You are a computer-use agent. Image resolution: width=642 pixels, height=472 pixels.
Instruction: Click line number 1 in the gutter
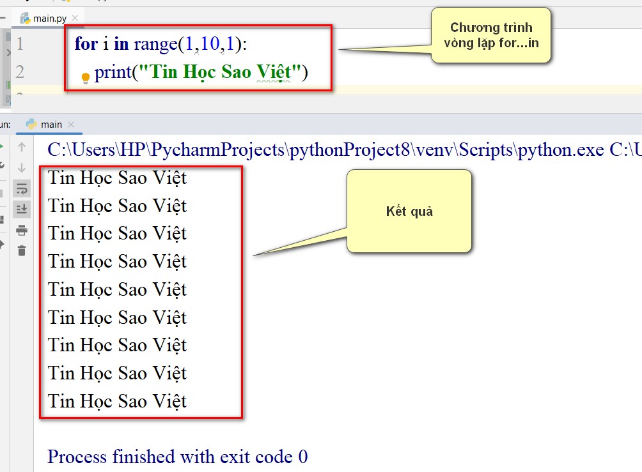(20, 43)
